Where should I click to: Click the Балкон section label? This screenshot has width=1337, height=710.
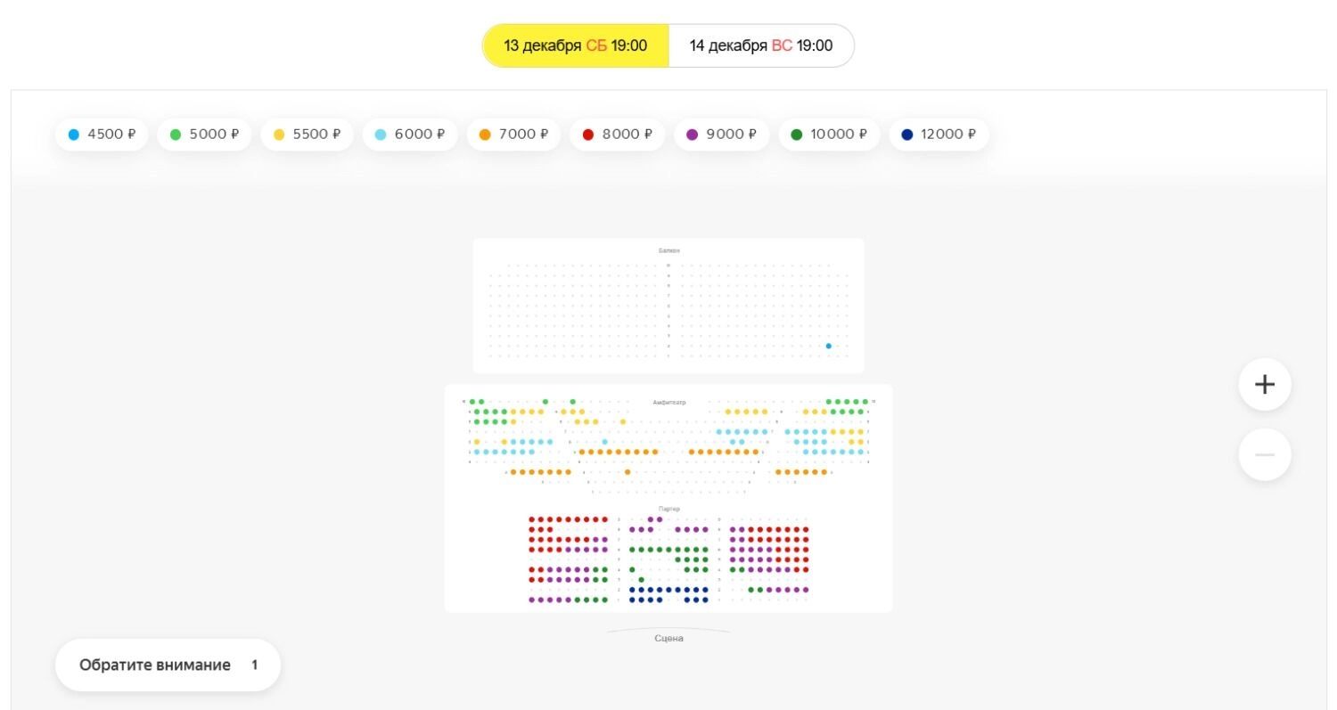[668, 251]
